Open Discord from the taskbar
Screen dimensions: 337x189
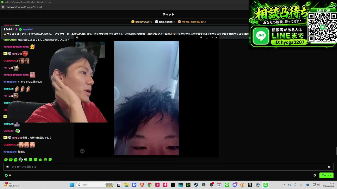point(235,185)
